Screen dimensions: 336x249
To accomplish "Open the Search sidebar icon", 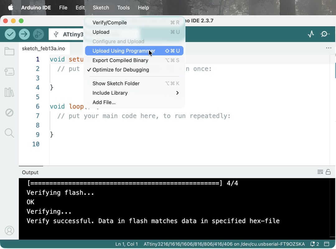I will (9, 133).
